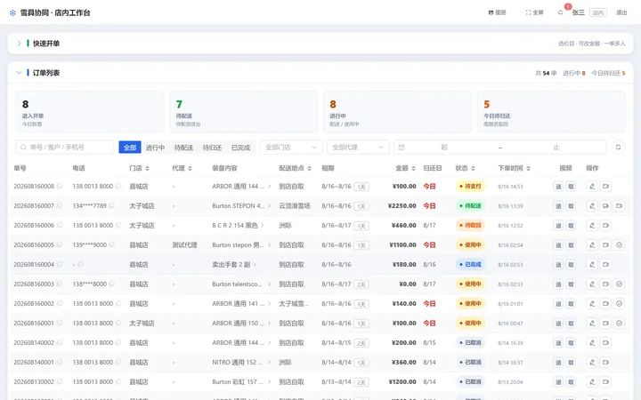Click 送 video button for order 202608160004

pyautogui.click(x=558, y=265)
